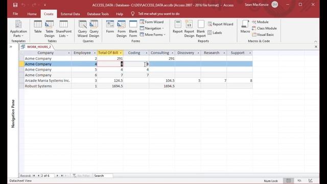Open the File menu
Image resolution: width=327 pixels, height=184 pixels.
(15, 14)
